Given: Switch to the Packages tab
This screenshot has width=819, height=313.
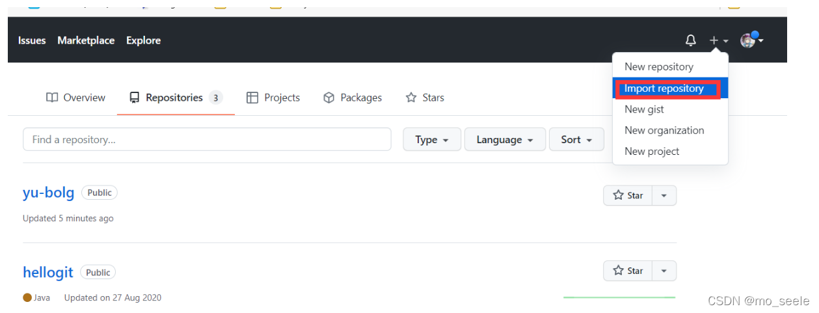Looking at the screenshot, I should pos(353,98).
